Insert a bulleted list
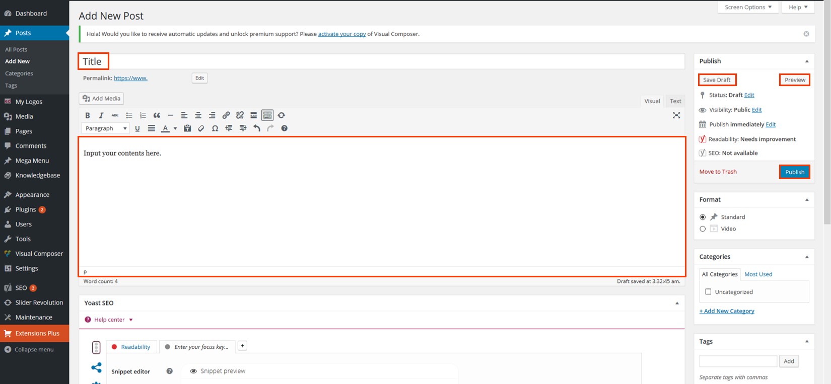Image resolution: width=831 pixels, height=384 pixels. click(129, 115)
